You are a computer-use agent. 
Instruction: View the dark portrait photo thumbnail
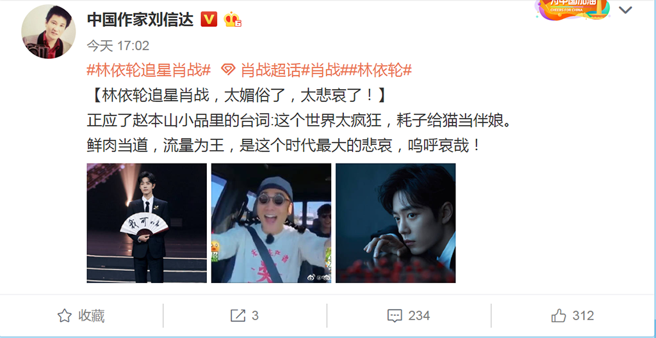pos(395,223)
